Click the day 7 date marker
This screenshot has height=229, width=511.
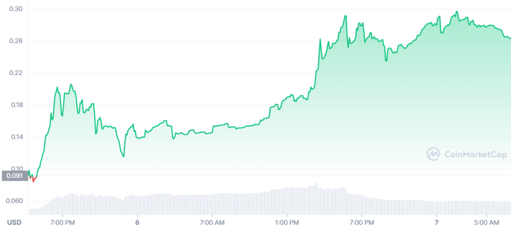(x=437, y=223)
